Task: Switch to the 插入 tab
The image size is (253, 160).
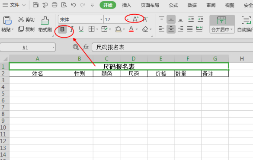Action: point(126,5)
